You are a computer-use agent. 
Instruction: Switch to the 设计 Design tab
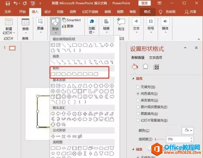pos(48,12)
